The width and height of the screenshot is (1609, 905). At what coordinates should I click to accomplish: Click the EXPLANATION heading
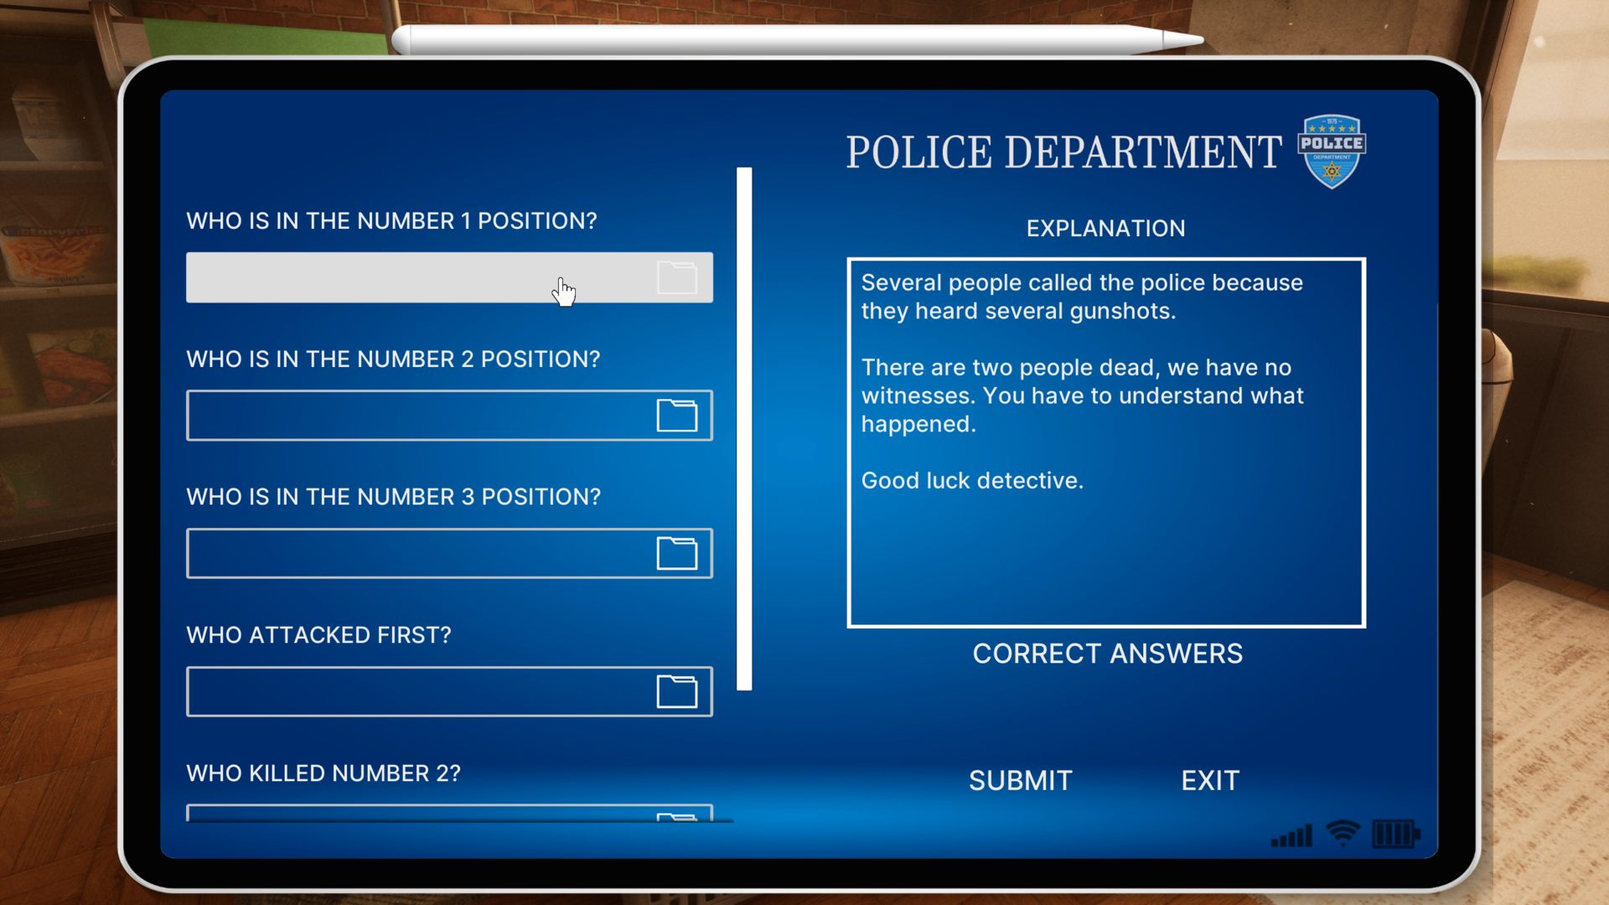(x=1105, y=228)
